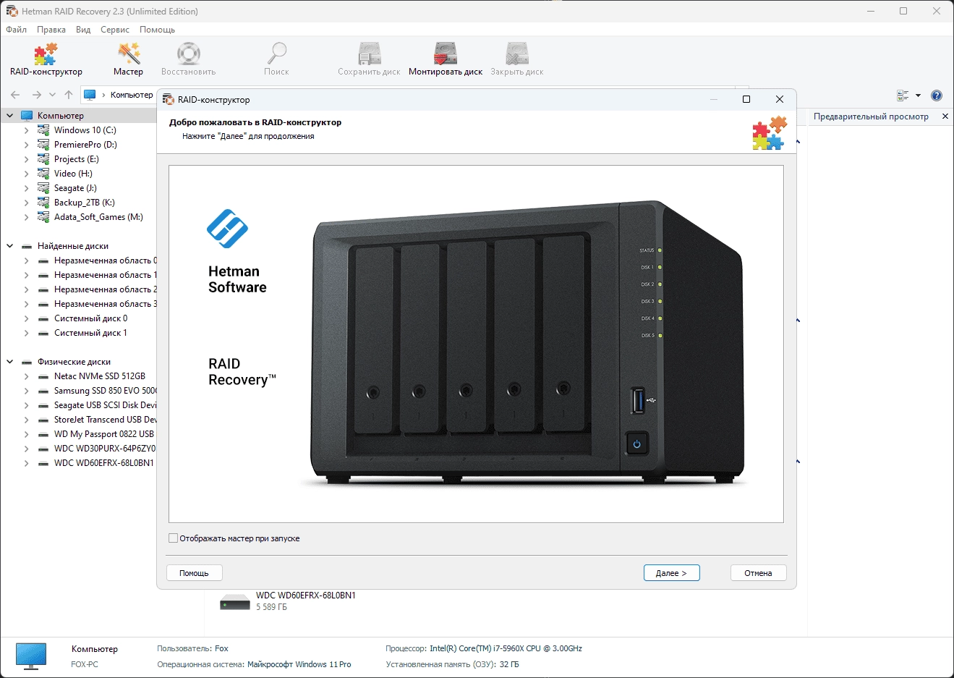Close the Предварительный просмотр panel
This screenshot has height=678, width=954.
click(x=945, y=116)
